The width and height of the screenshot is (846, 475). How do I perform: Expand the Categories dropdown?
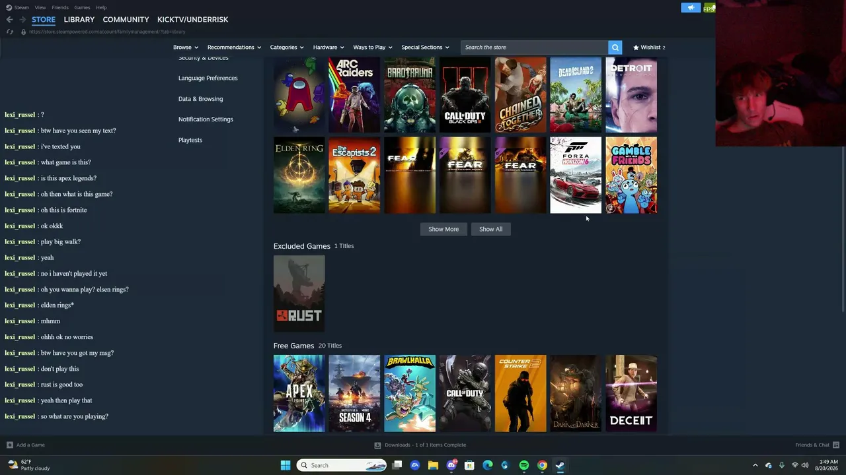pyautogui.click(x=287, y=47)
